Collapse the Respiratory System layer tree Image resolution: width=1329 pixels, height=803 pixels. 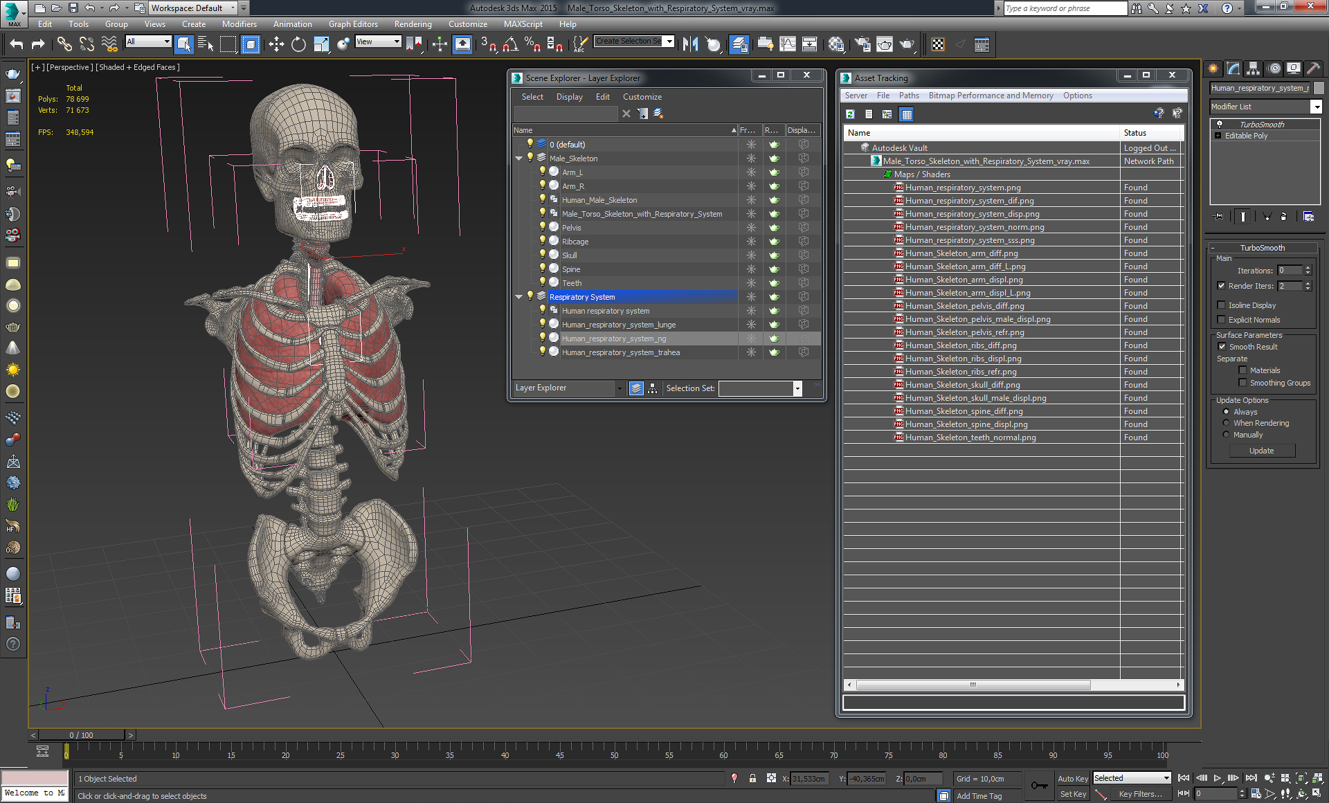point(518,297)
